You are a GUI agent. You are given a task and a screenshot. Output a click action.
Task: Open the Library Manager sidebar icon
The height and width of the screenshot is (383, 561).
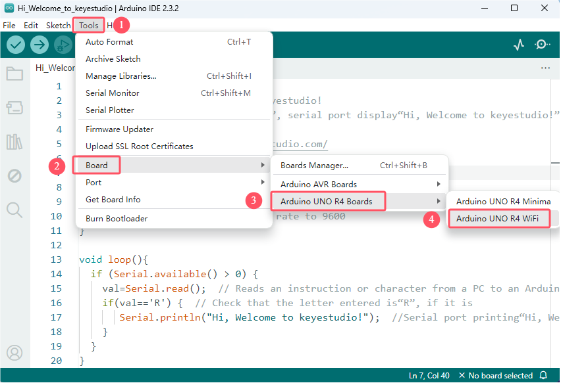14,142
